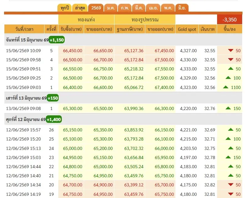Screen dimensions: 245x198
Task: Click the Gold spot column header
Action: click(187, 29)
